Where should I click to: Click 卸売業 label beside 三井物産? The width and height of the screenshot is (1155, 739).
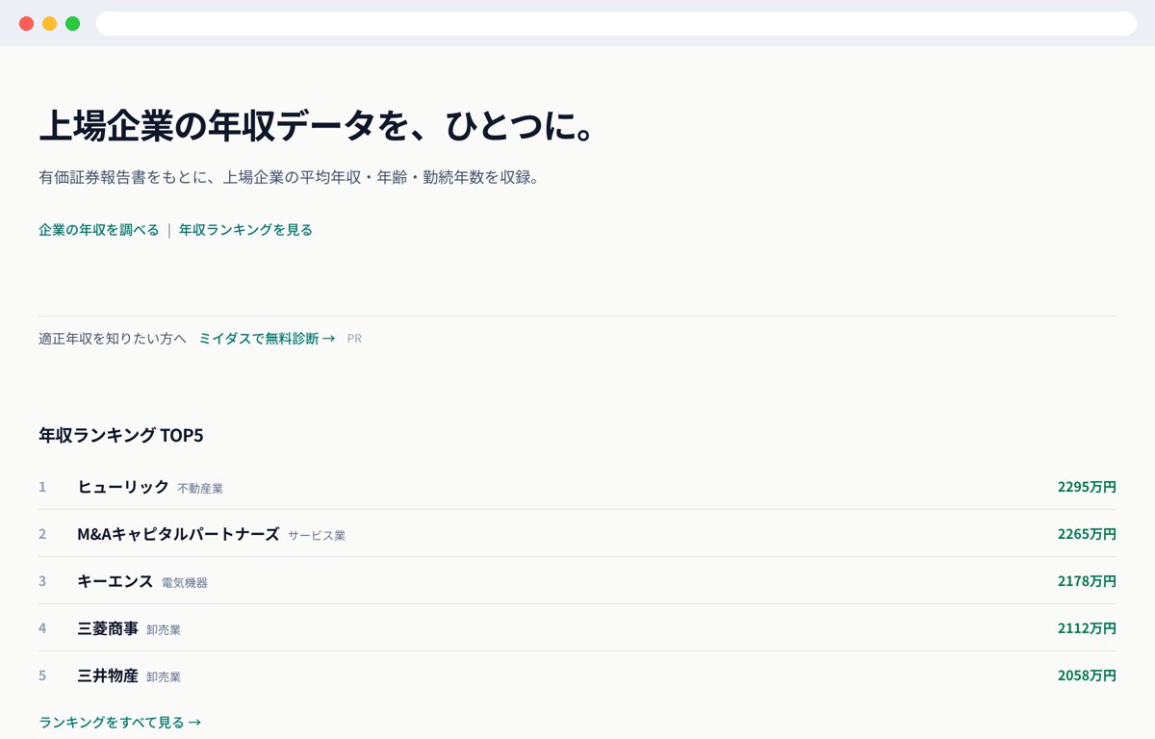click(164, 677)
